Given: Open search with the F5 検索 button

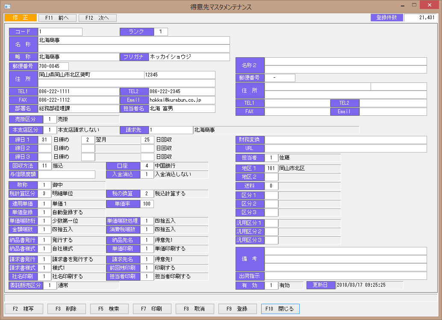Looking at the screenshot, I should [109, 309].
